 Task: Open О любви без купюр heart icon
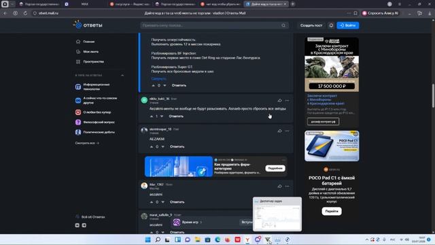pyautogui.click(x=78, y=112)
